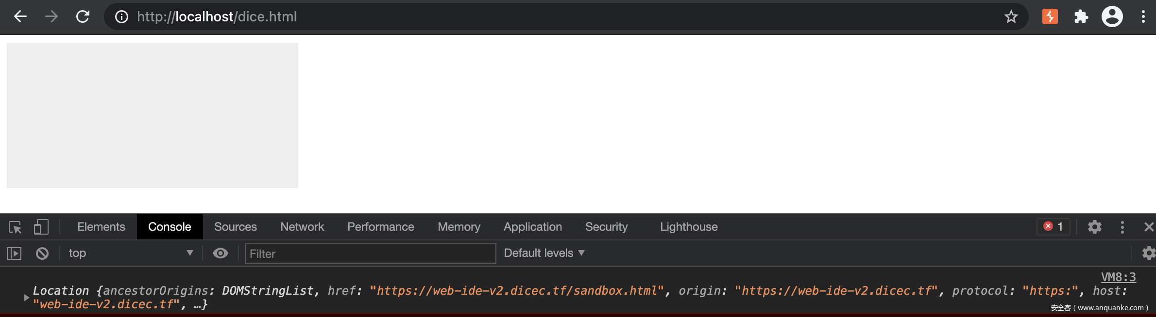Bookmark this page with the star icon

point(1011,17)
